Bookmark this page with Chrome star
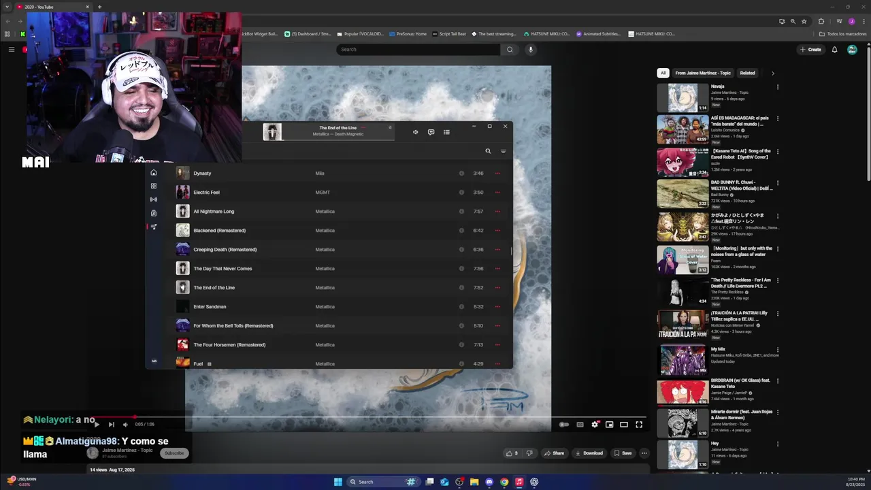The height and width of the screenshot is (490, 871). point(804,21)
